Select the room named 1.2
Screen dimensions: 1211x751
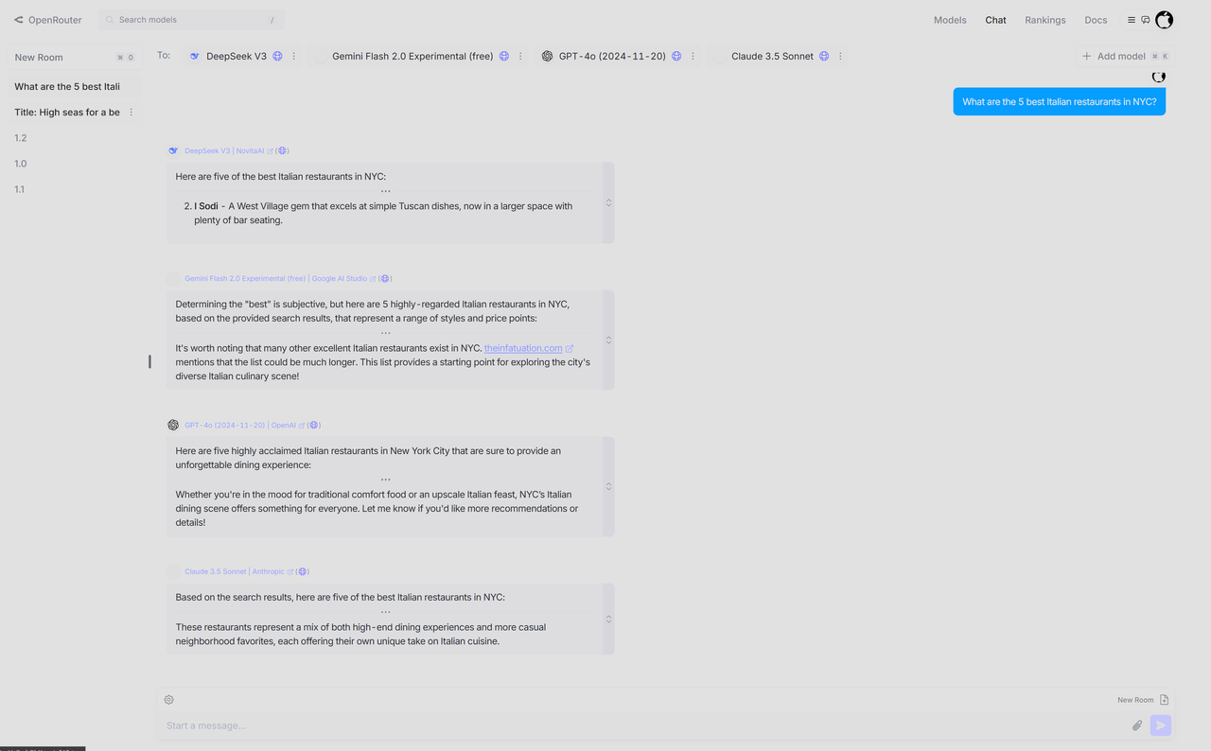pos(21,138)
